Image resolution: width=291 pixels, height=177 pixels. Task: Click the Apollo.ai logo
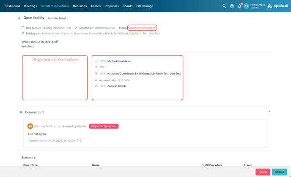click(x=277, y=6)
